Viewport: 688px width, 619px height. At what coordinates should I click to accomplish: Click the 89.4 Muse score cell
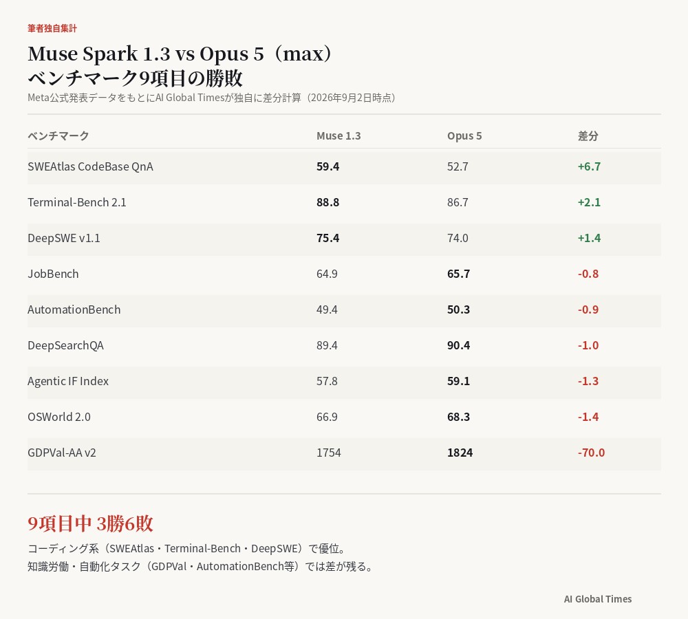[327, 345]
